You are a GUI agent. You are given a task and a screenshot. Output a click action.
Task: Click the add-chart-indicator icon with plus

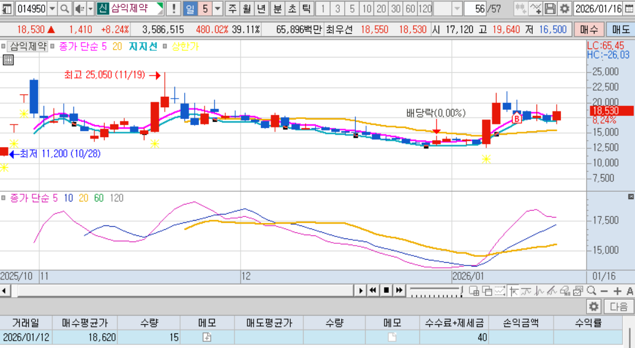pos(535,9)
